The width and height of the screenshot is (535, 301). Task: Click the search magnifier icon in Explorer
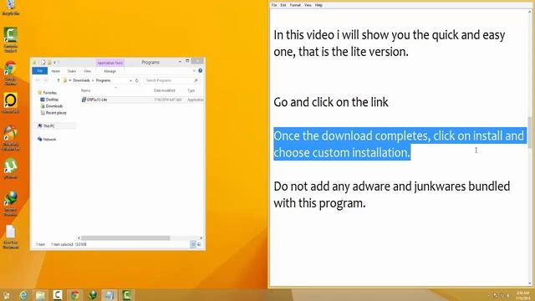196,80
